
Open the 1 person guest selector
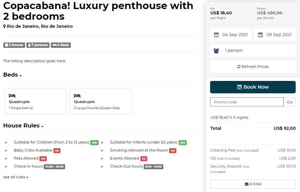coord(253,51)
